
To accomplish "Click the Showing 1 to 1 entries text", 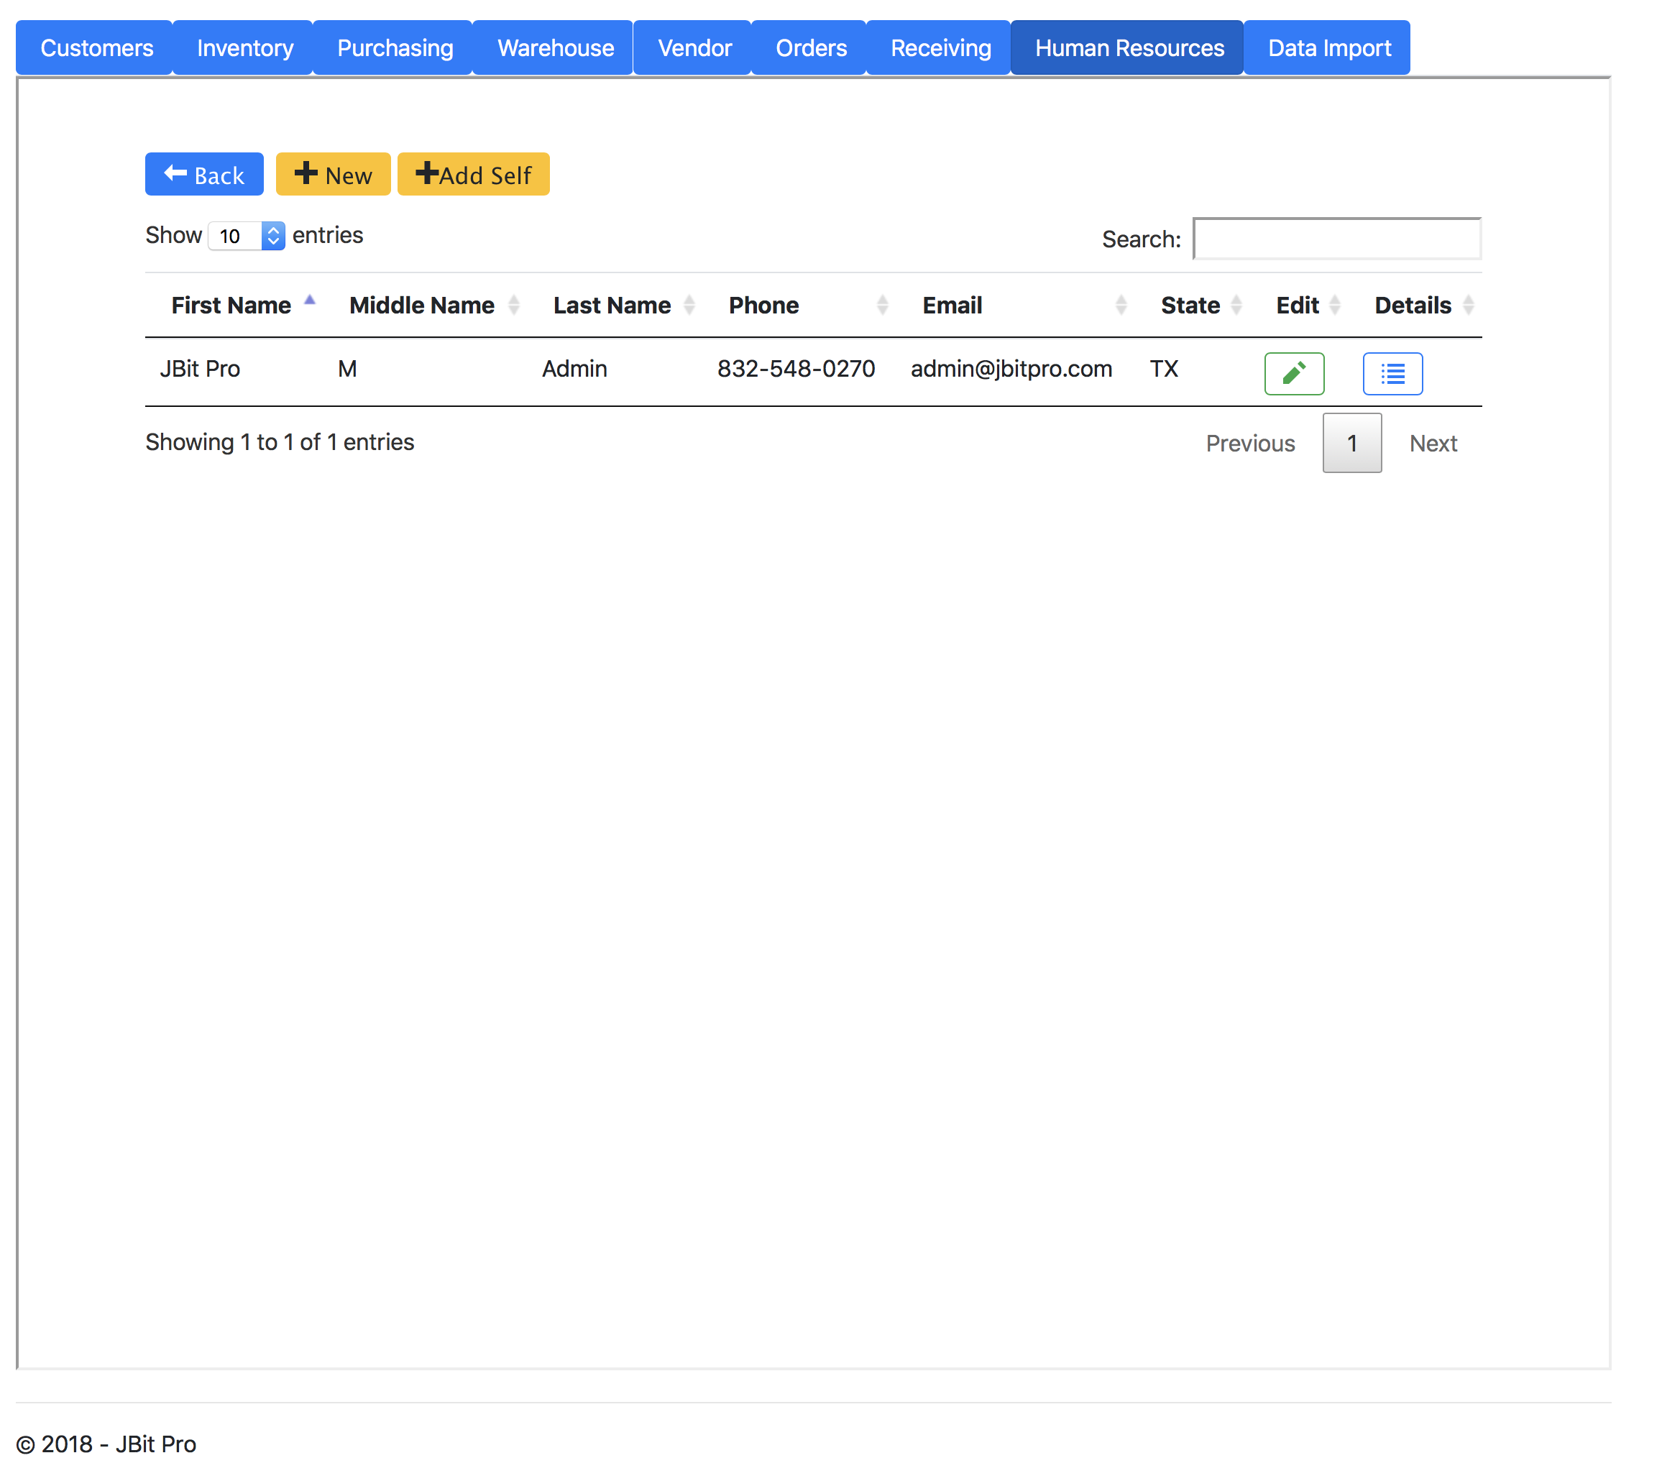I will pos(280,442).
